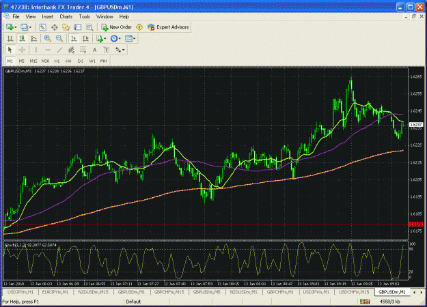Viewport: 427px width, 307px height.
Task: Switch to the GBPCHFm,M15 chart tab
Action: tap(169, 292)
